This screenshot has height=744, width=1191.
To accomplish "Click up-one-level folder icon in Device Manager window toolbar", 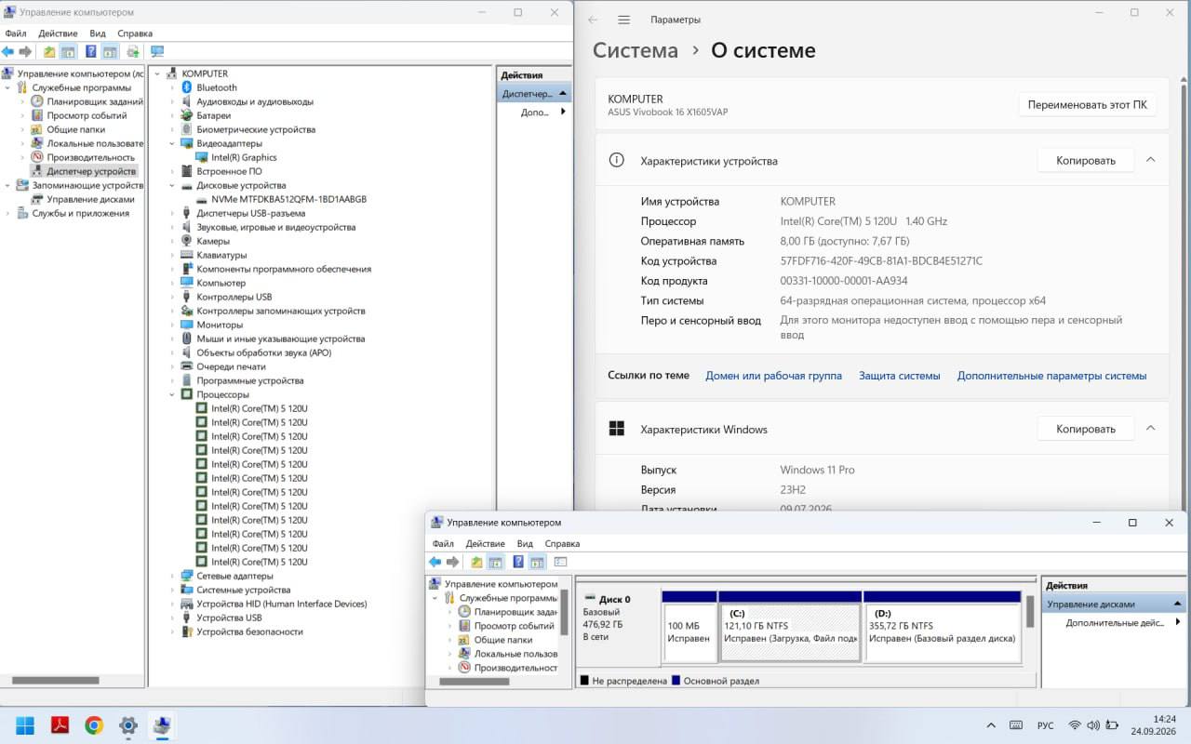I will [49, 52].
